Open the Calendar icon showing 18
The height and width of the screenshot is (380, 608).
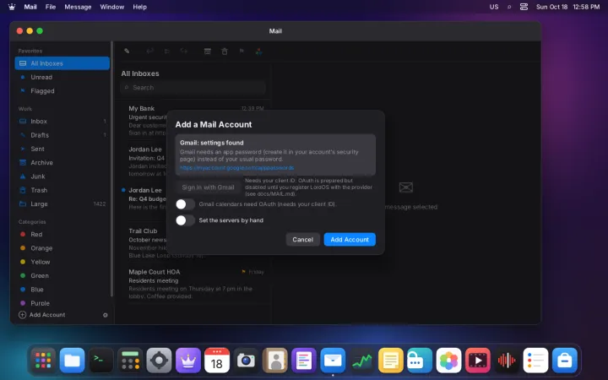(217, 361)
